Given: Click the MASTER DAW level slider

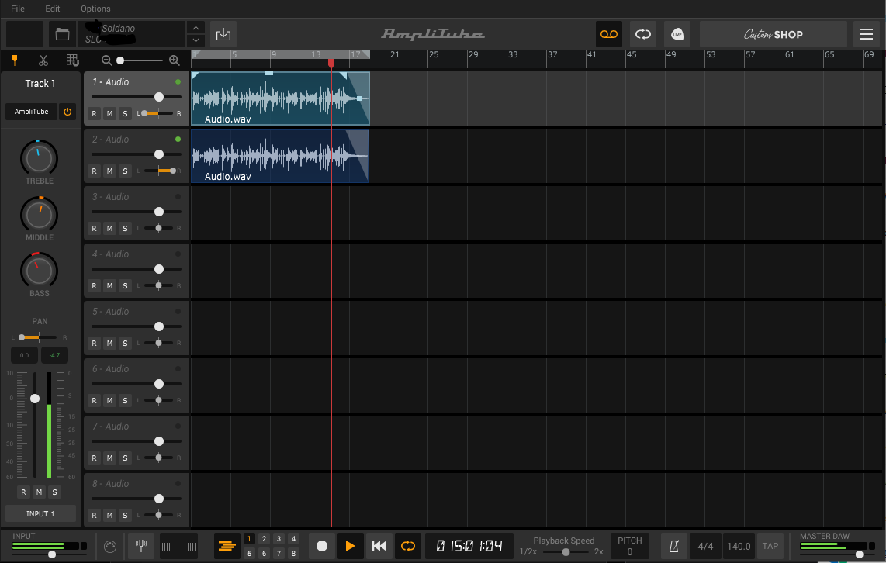Looking at the screenshot, I should pyautogui.click(x=859, y=554).
